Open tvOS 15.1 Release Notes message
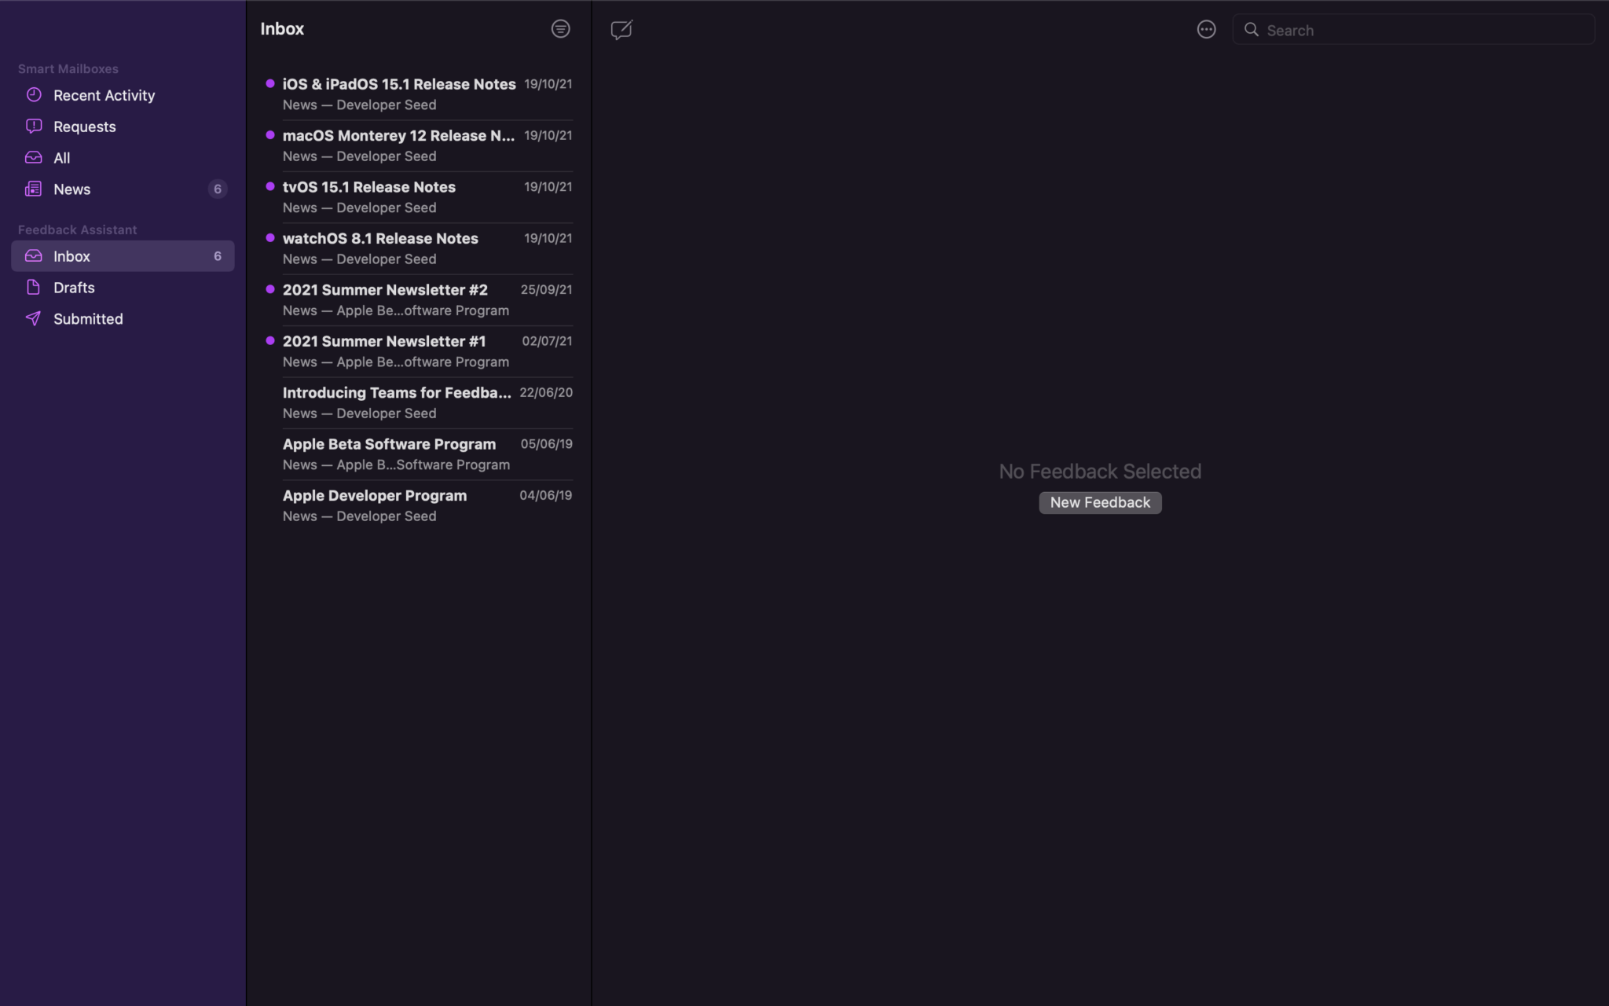1609x1006 pixels. (419, 197)
